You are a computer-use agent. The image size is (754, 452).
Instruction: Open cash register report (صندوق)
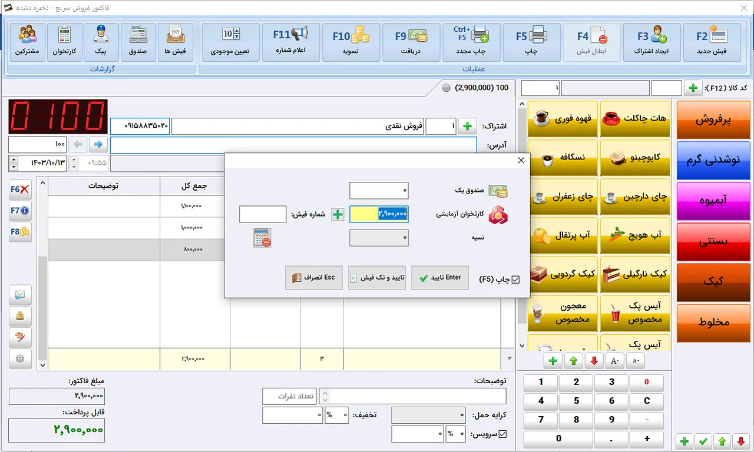click(138, 42)
